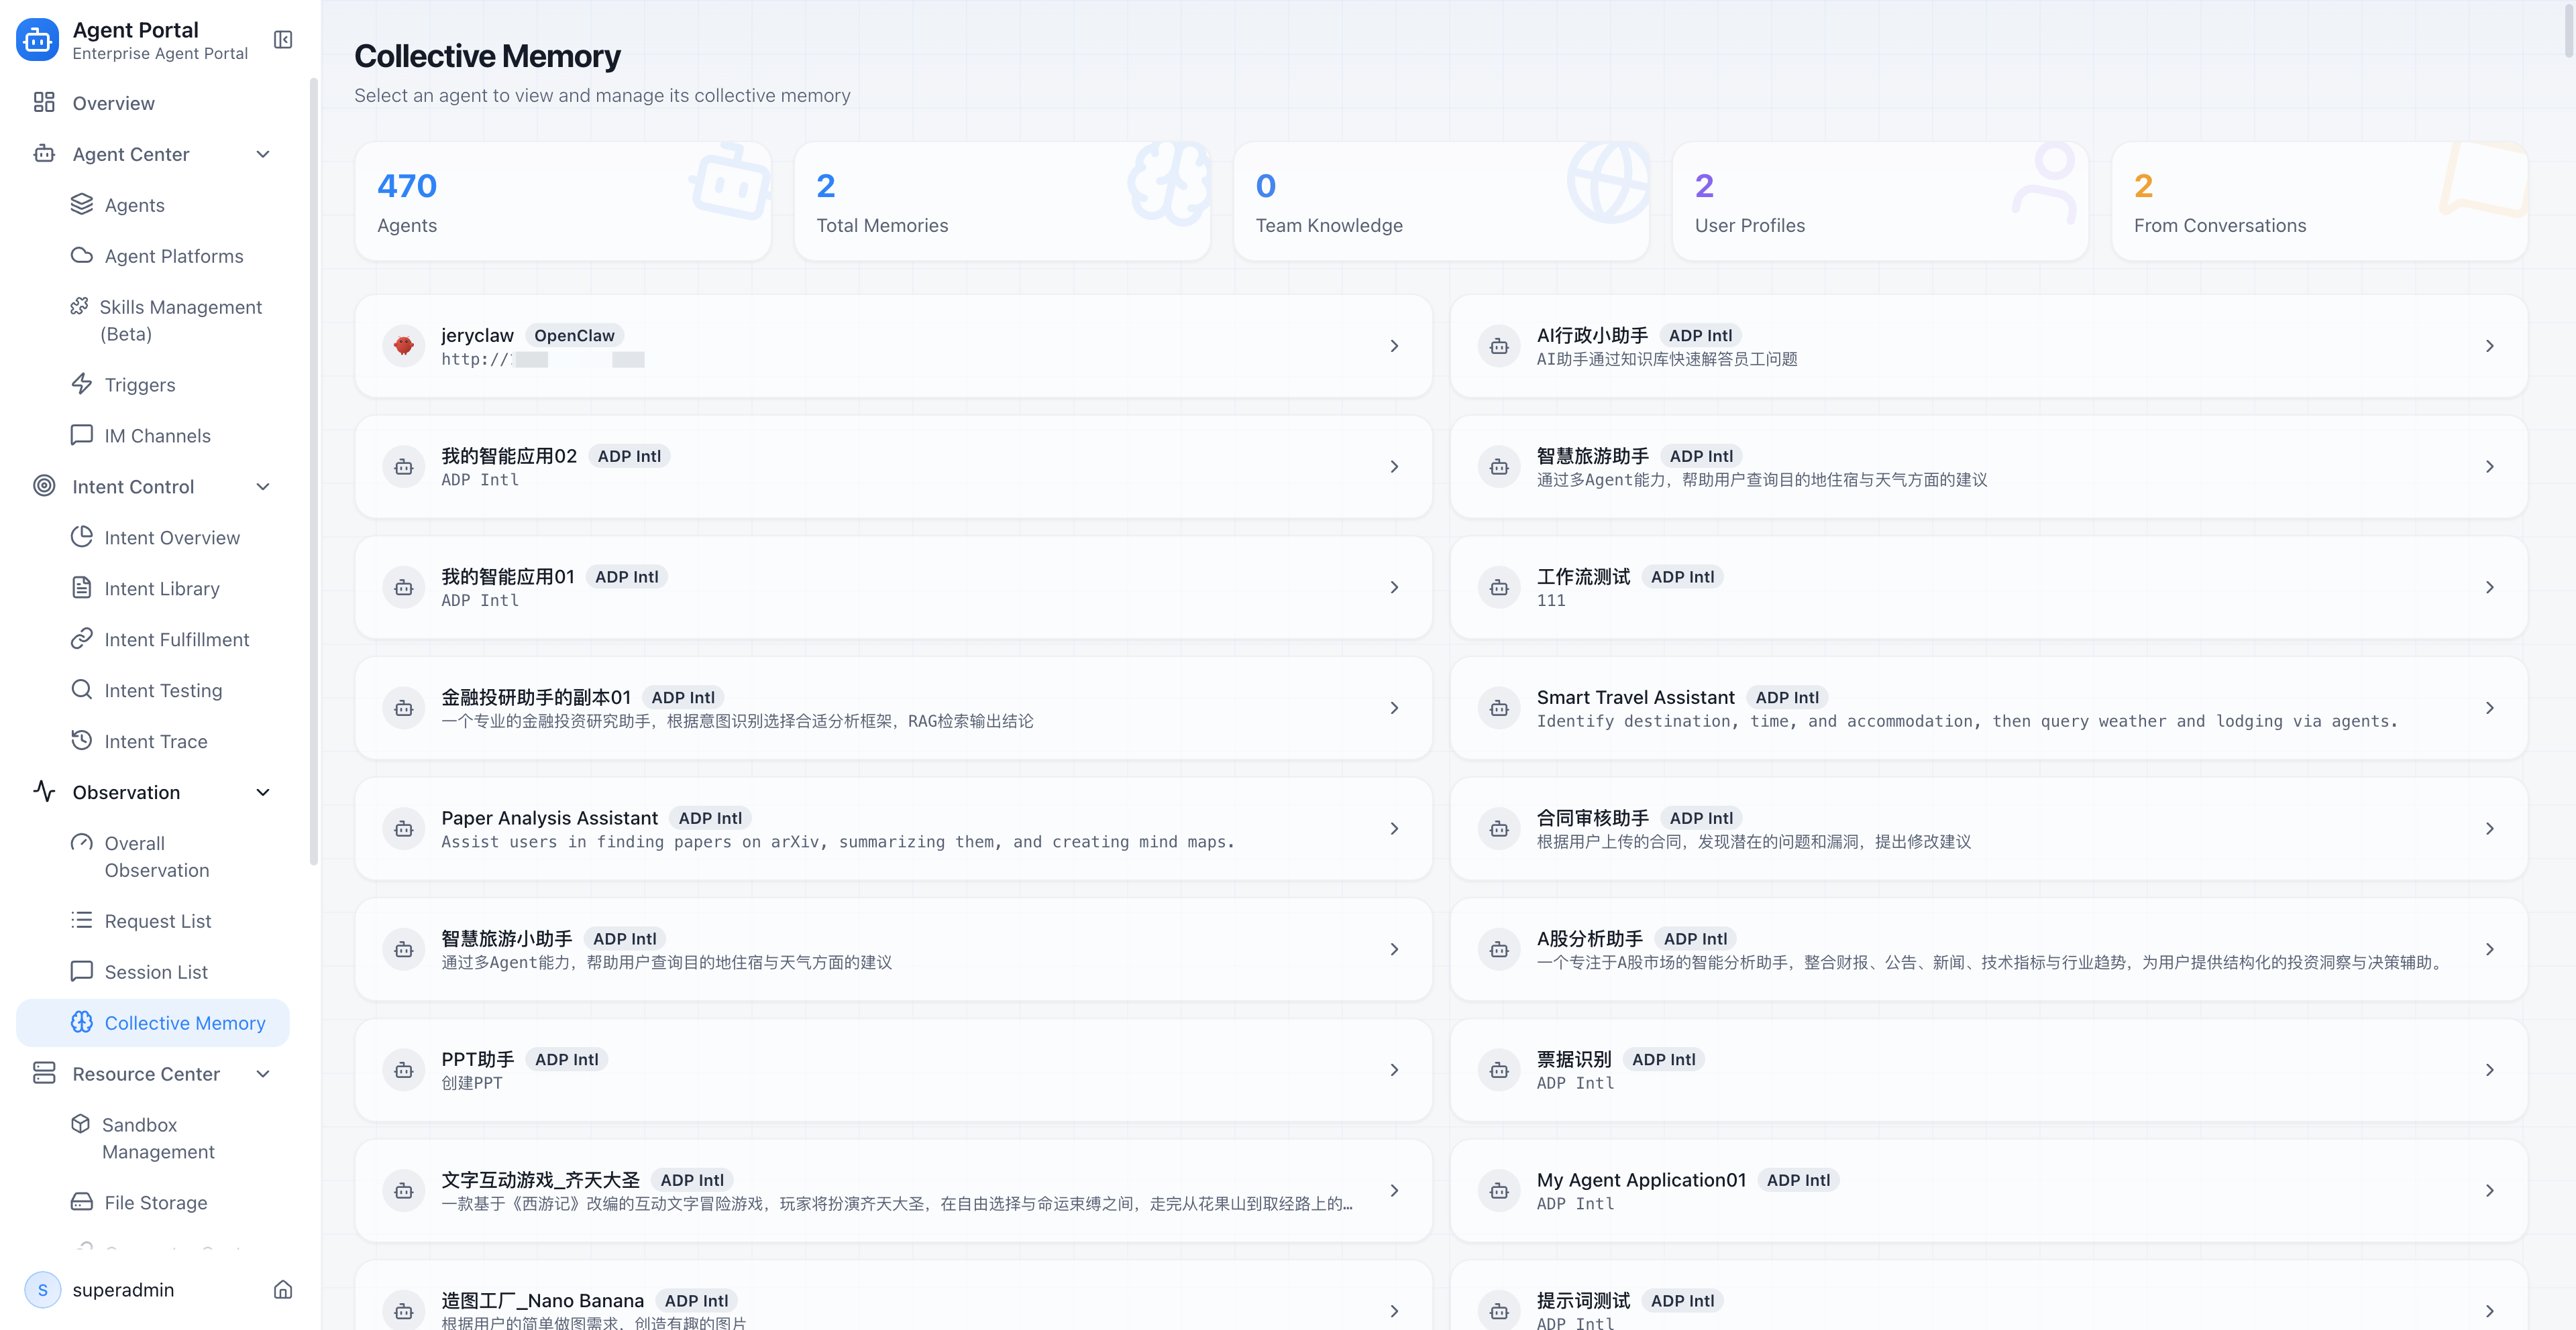The height and width of the screenshot is (1330, 2576).
Task: Collapse the Intent Control section
Action: point(263,487)
